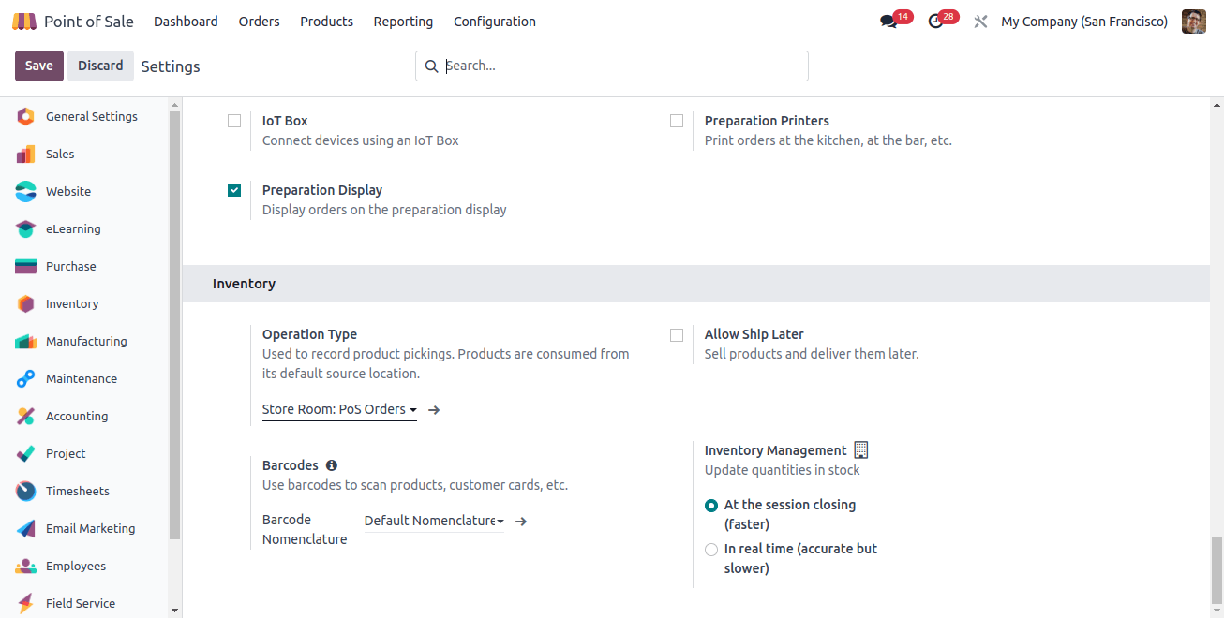
Task: Click the Field Service sidebar icon
Action: (x=26, y=604)
